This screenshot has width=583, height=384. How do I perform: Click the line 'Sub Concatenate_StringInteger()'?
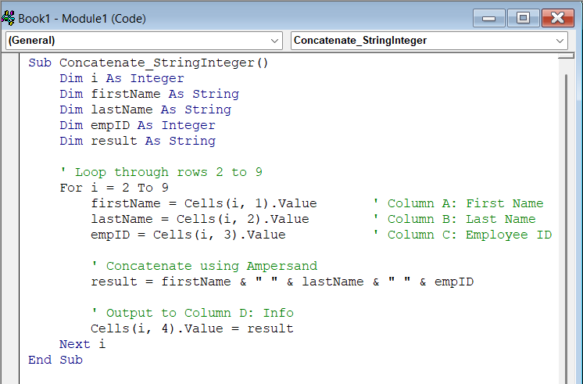[x=148, y=63]
